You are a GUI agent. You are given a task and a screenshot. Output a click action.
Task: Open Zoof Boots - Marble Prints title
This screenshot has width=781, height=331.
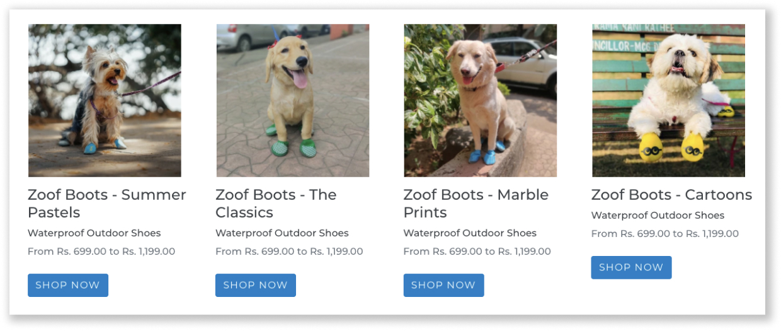pos(476,203)
